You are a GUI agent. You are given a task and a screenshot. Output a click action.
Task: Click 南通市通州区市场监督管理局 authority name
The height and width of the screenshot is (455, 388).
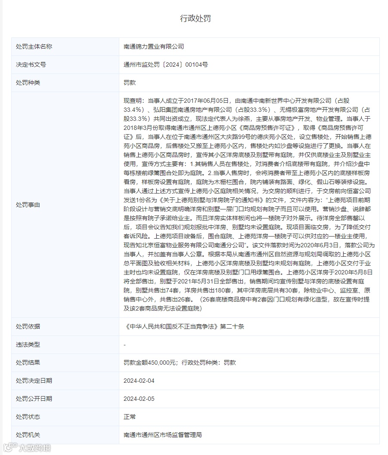click(163, 435)
